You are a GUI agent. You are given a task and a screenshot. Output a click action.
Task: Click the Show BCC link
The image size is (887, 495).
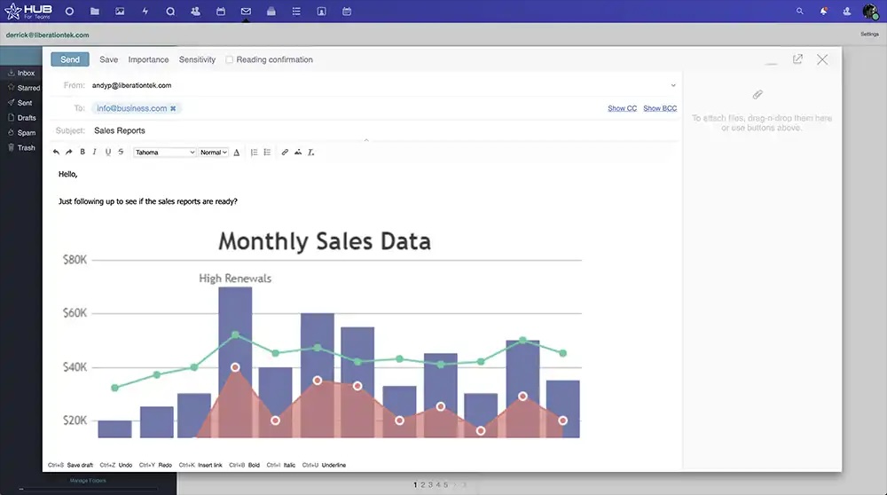pos(660,108)
